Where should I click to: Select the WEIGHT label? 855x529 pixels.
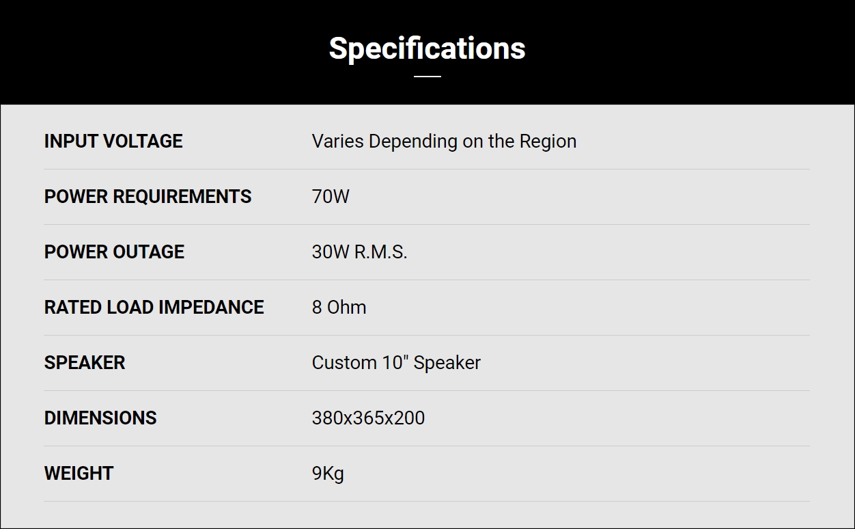pos(79,474)
